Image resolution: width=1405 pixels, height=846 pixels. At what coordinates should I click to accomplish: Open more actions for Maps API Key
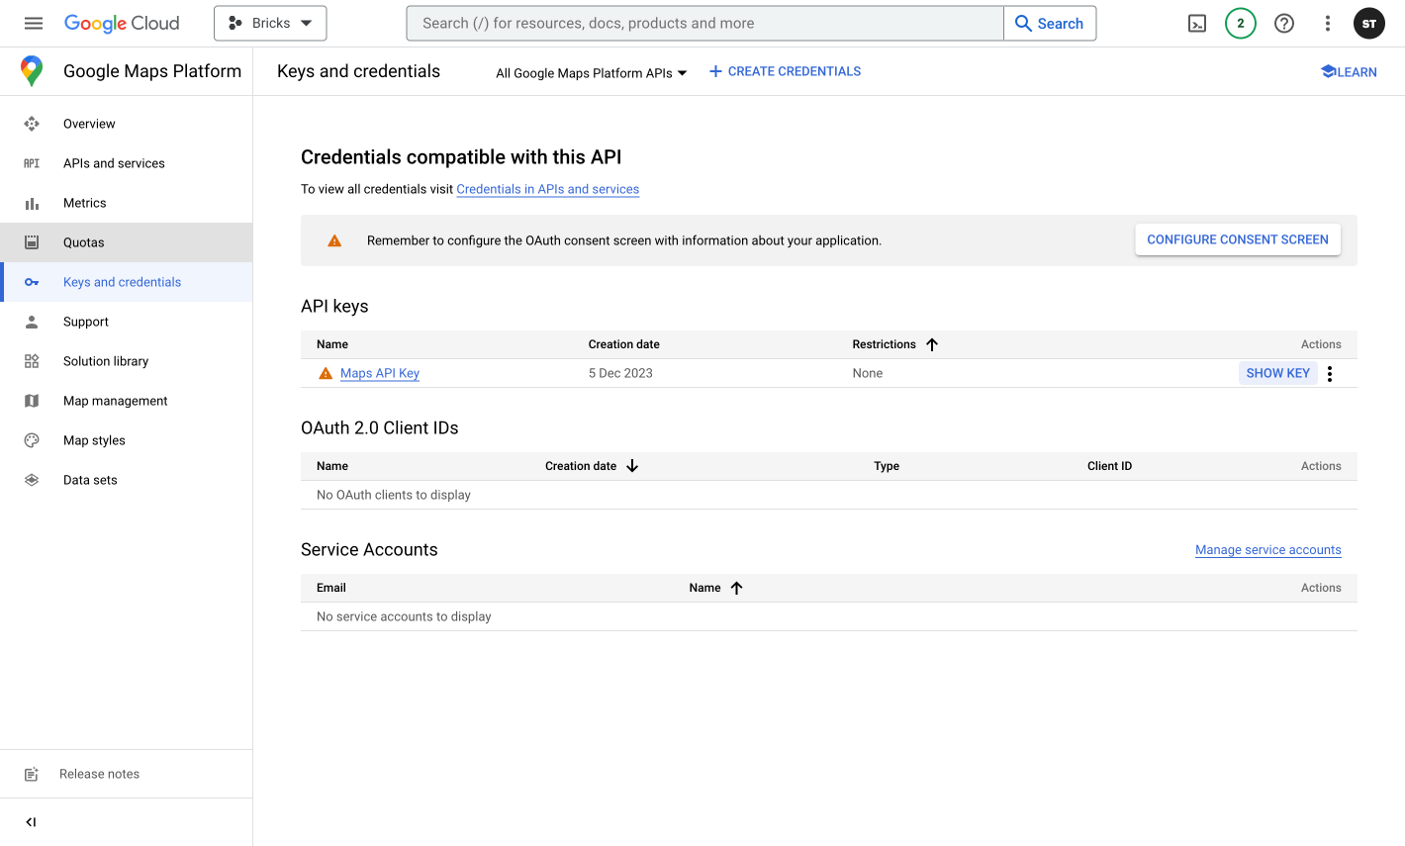(1330, 374)
